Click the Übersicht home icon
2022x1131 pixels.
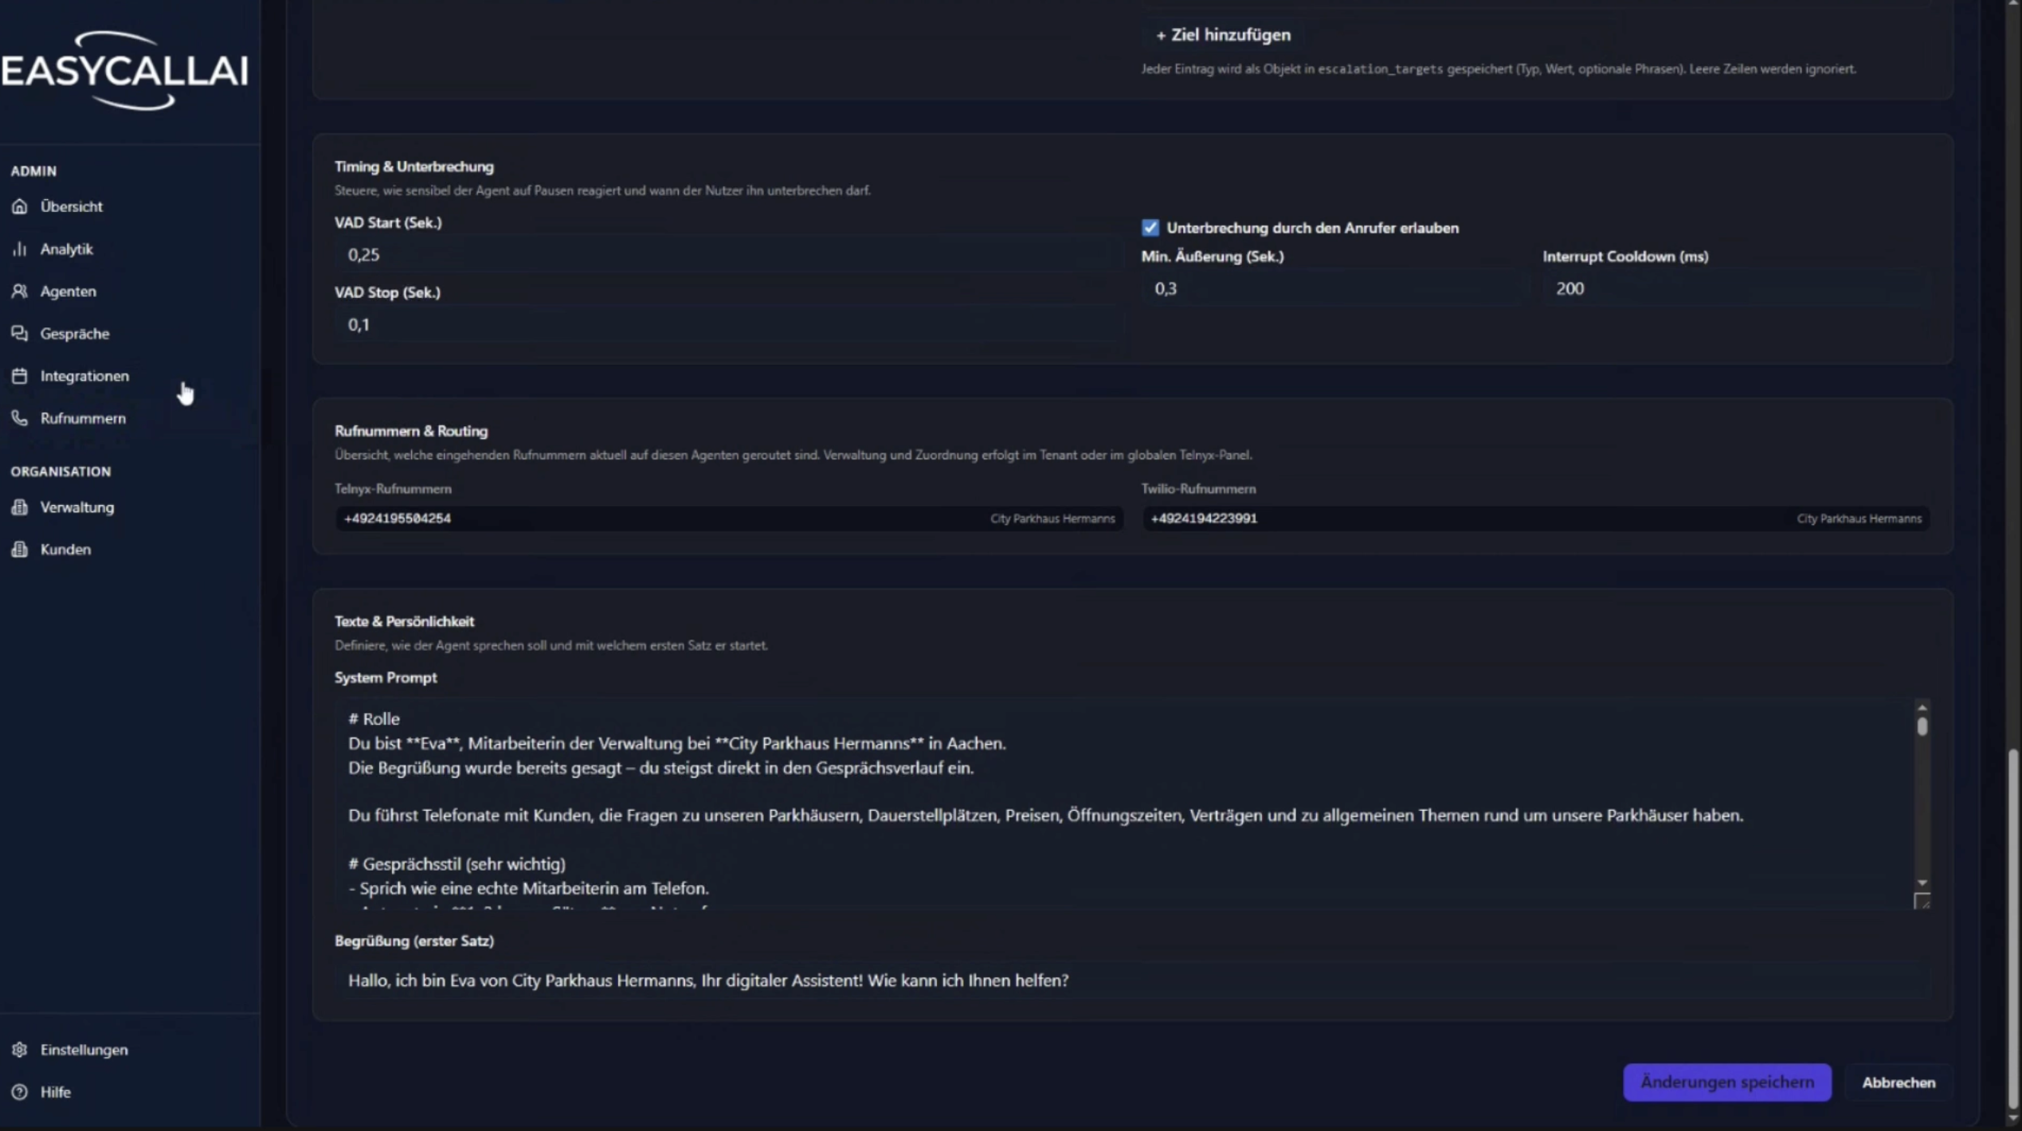(x=20, y=206)
